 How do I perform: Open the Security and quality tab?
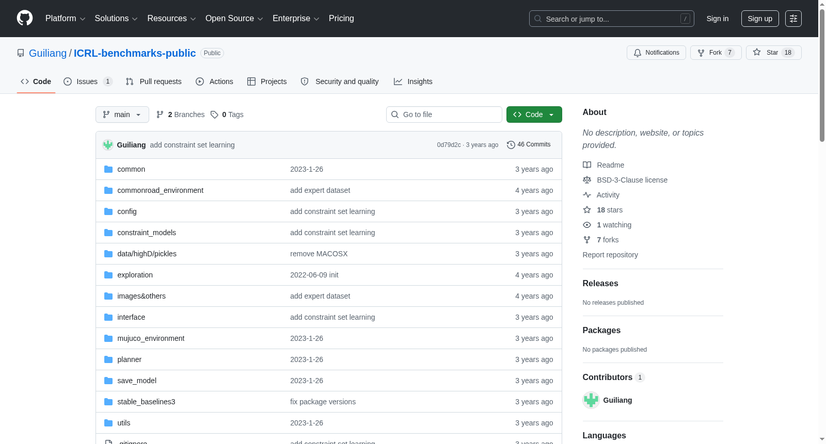(x=340, y=81)
